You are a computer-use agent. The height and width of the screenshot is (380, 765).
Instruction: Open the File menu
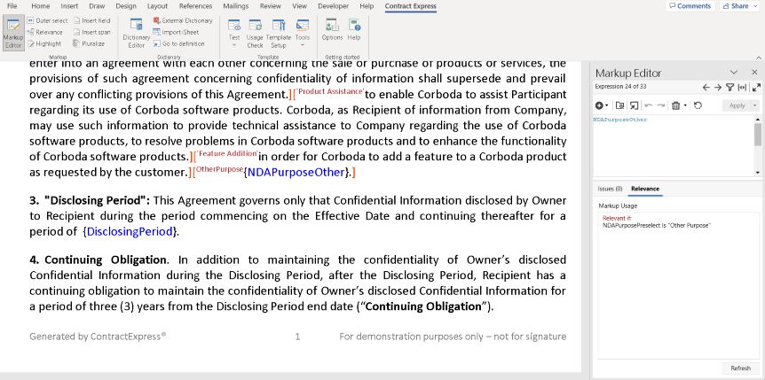click(x=12, y=6)
